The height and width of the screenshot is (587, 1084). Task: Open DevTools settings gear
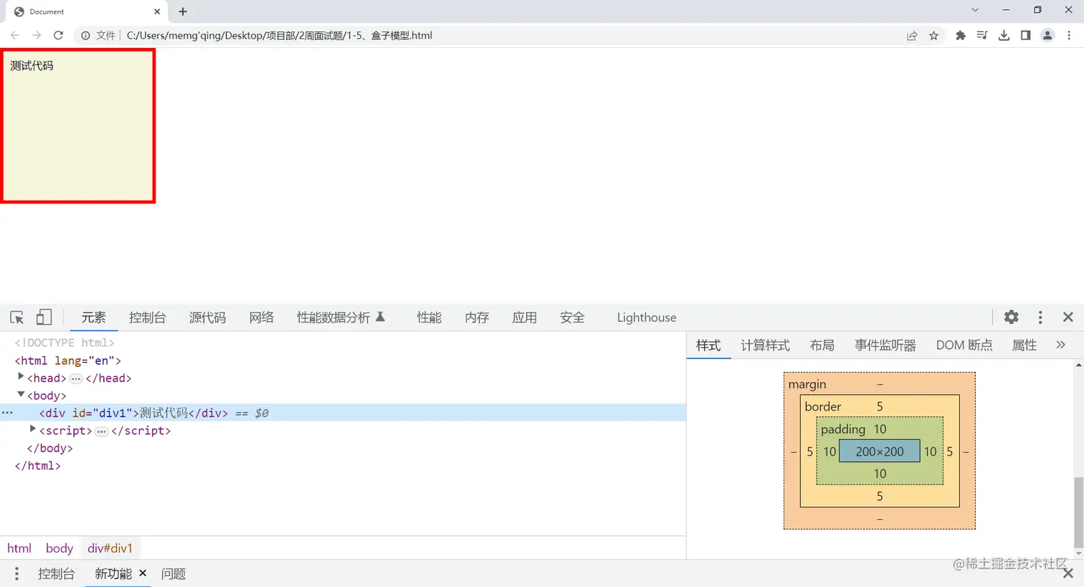pyautogui.click(x=1011, y=317)
